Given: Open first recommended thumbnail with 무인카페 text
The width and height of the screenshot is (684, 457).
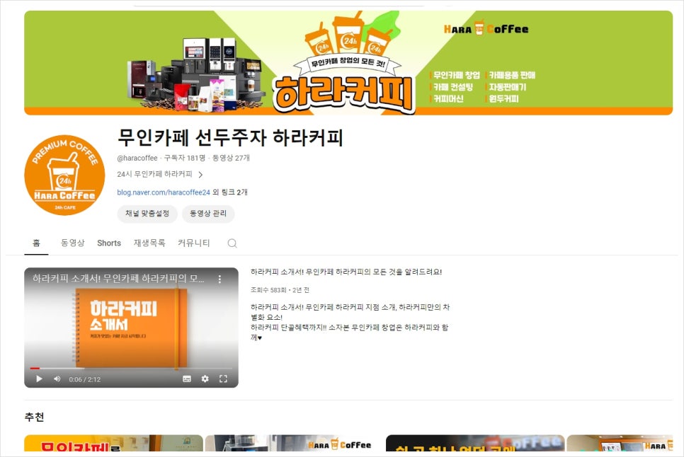Looking at the screenshot, I should [113, 443].
